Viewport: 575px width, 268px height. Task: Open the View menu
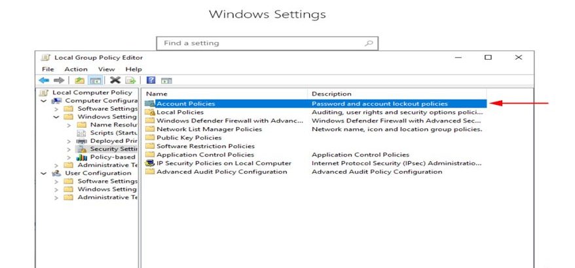point(106,69)
